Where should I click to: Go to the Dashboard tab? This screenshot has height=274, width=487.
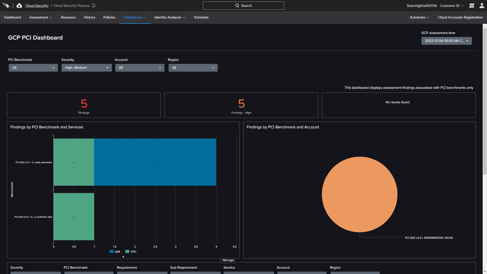click(13, 17)
